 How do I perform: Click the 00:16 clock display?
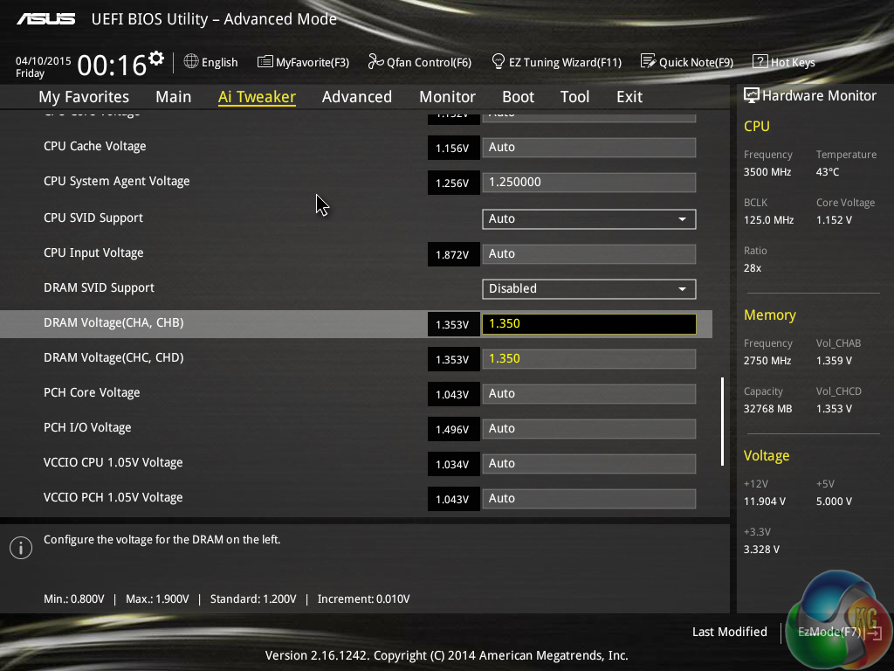(112, 65)
